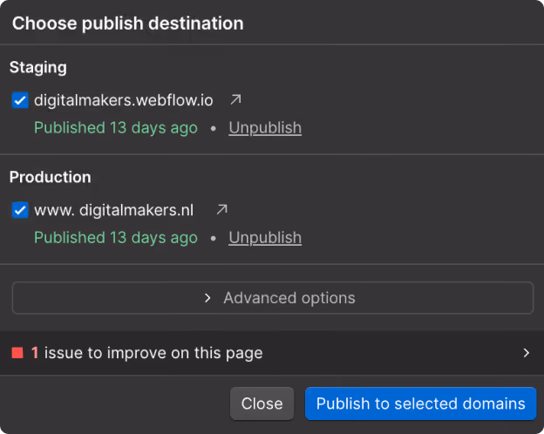544x434 pixels.
Task: Click Staging 'Published 13 days ago' status
Action: pyautogui.click(x=116, y=128)
